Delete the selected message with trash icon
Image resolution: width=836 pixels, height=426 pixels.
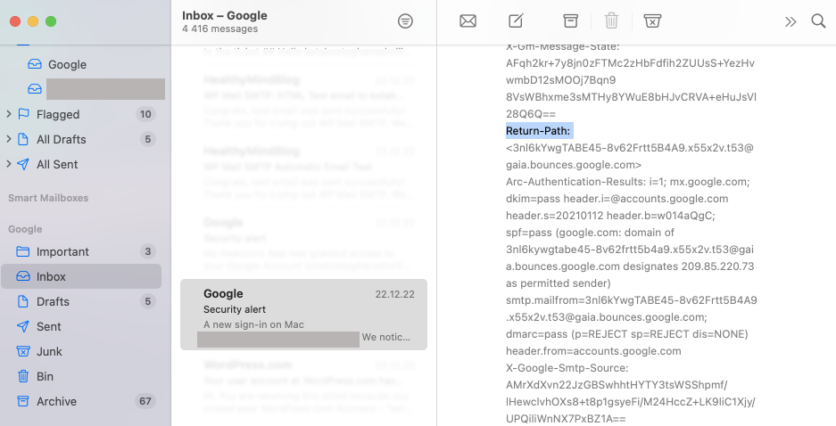tap(611, 20)
